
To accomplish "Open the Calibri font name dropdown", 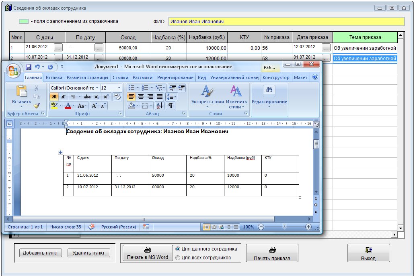I will tap(97, 88).
